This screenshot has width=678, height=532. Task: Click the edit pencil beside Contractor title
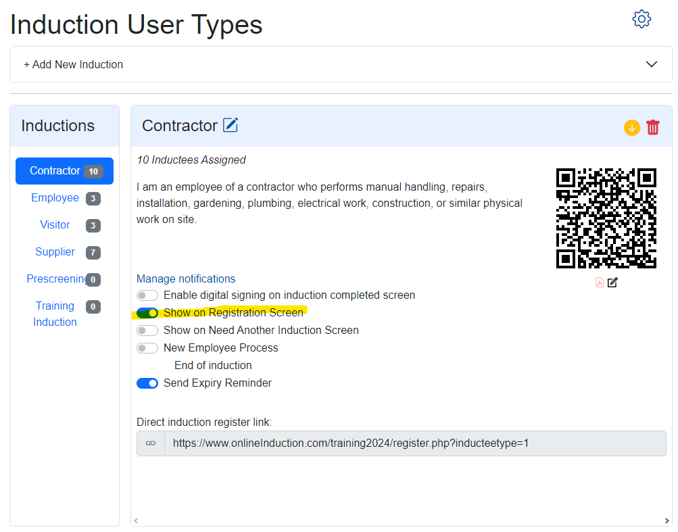click(231, 125)
